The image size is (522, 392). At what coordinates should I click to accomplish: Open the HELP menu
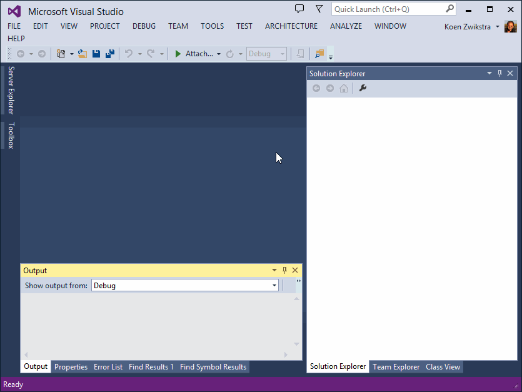pos(16,39)
